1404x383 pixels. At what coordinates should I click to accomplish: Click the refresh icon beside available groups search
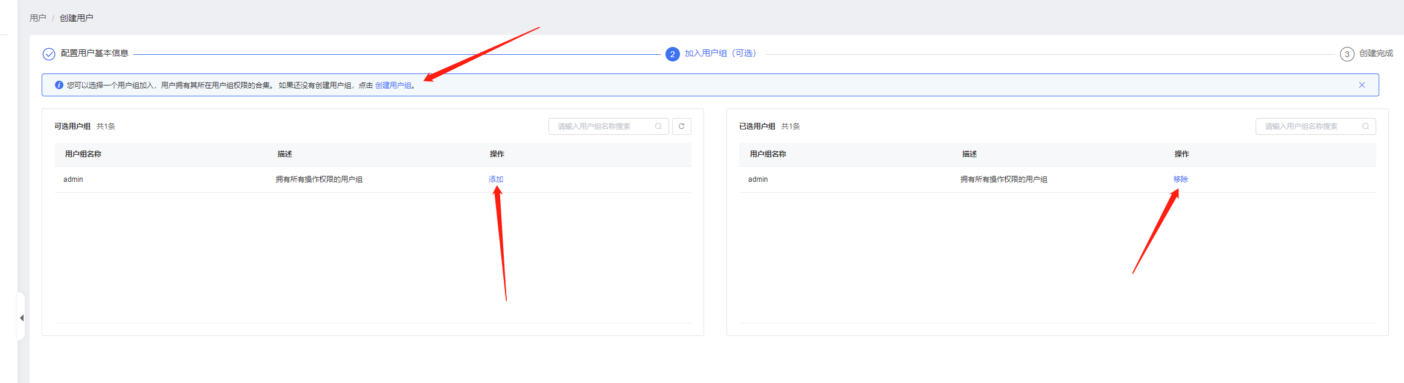[x=681, y=126]
